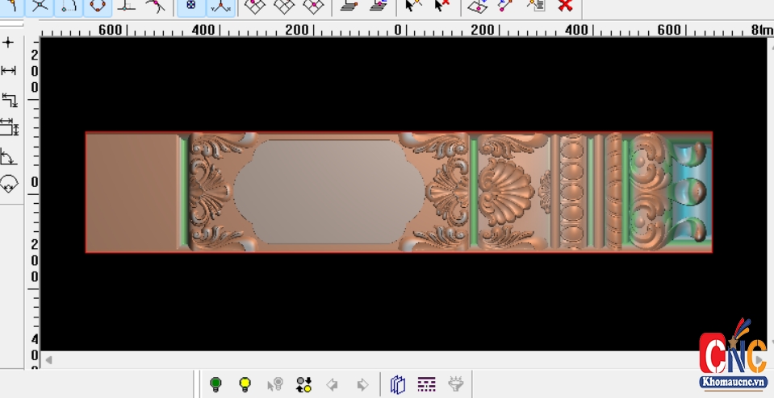The height and width of the screenshot is (398, 774).
Task: Select the crosshair point tool in sidebar
Action: (8, 43)
